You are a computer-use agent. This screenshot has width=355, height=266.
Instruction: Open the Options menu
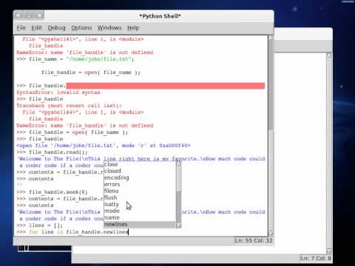pos(81,27)
